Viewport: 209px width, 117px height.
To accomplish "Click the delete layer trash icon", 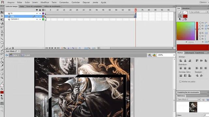I will pyautogui.click(x=13, y=48).
